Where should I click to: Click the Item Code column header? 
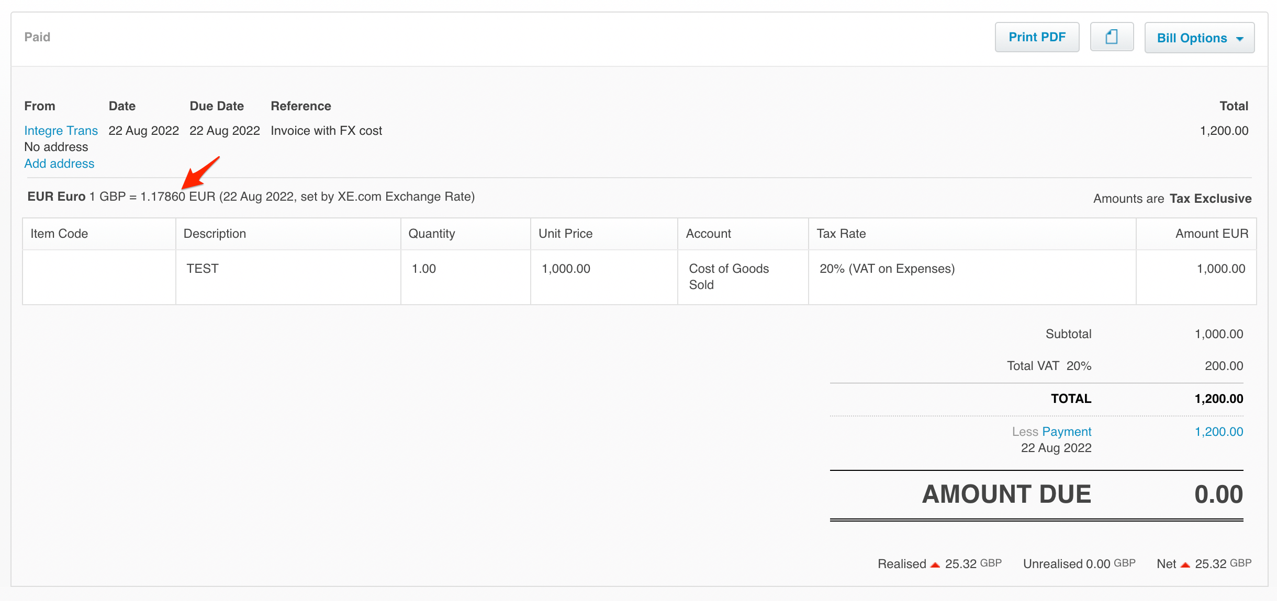[x=59, y=234]
